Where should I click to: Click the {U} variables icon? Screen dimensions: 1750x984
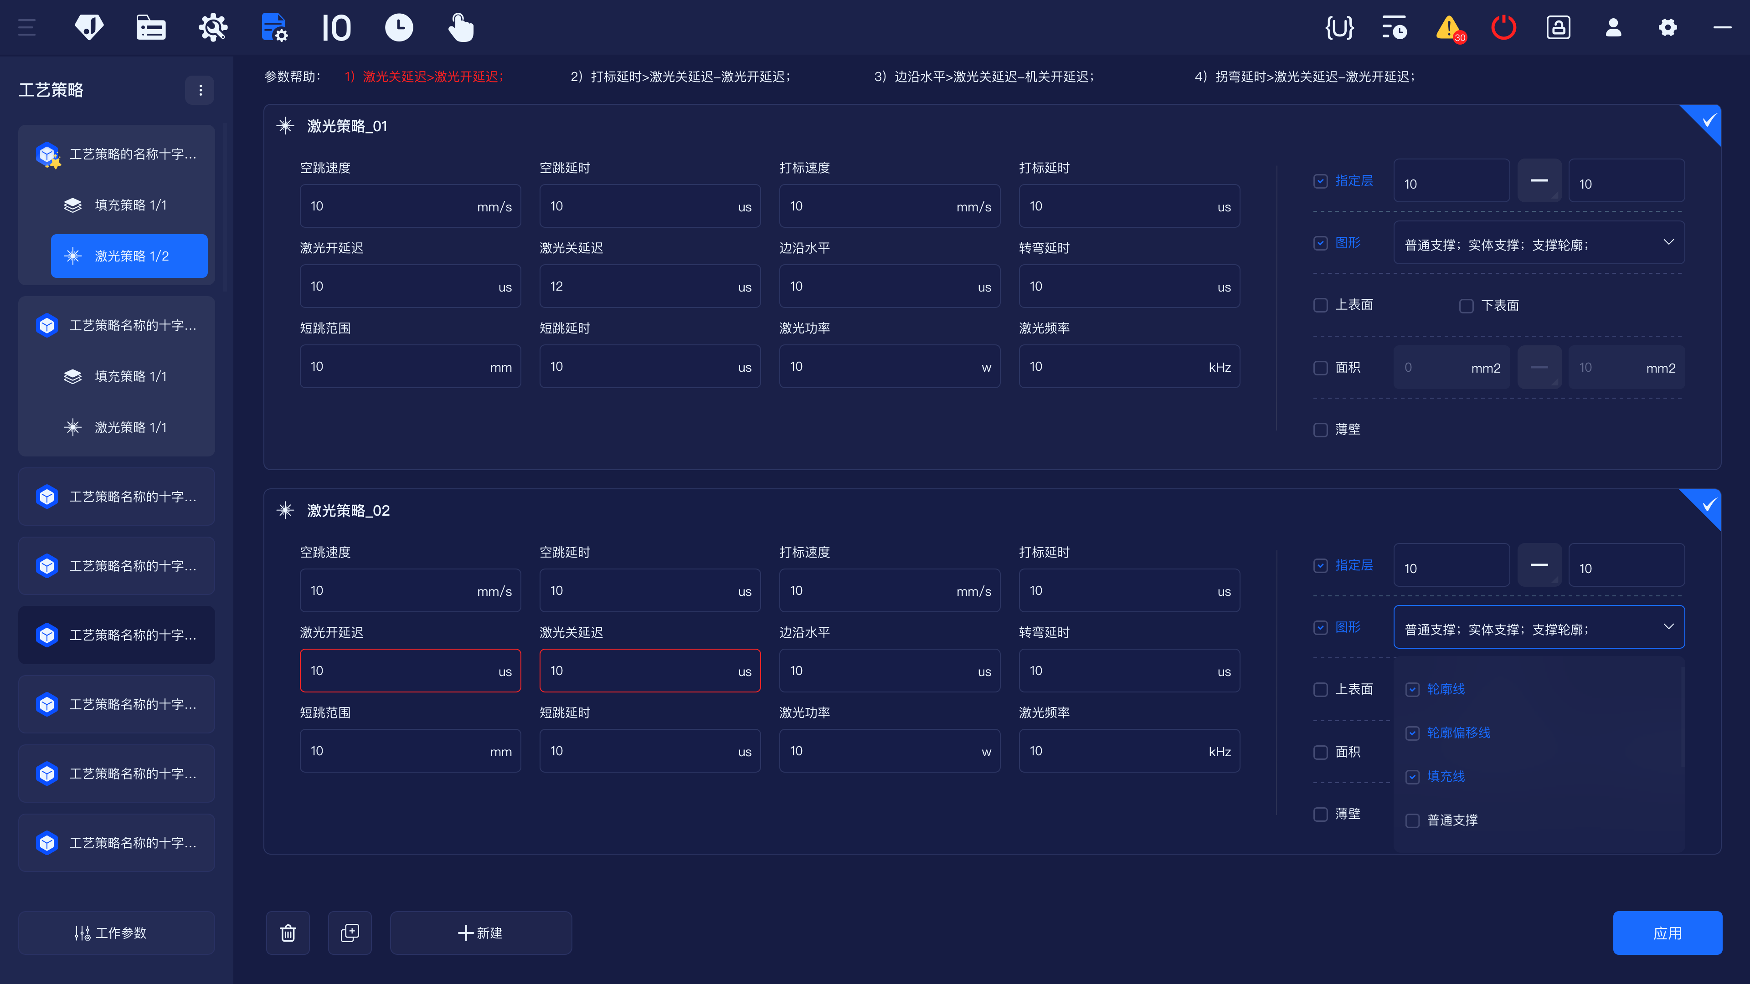click(1340, 28)
